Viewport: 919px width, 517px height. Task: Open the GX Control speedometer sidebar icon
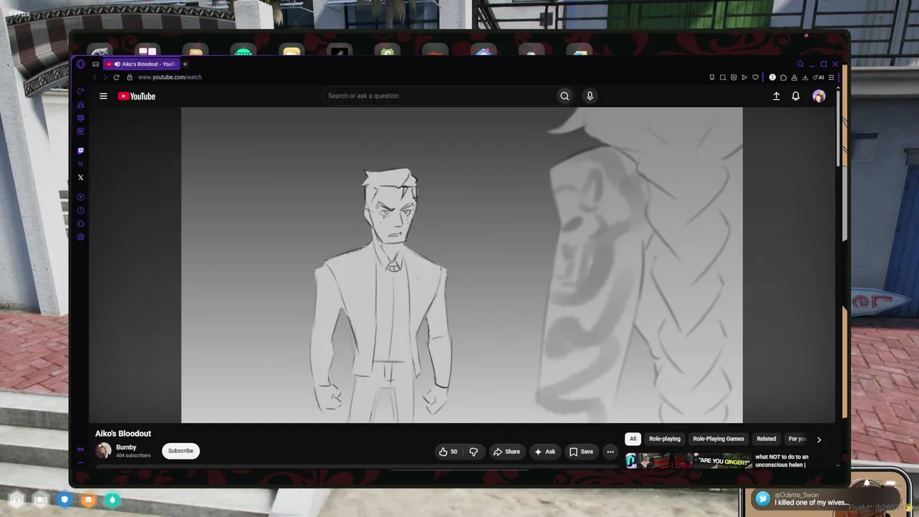80,91
